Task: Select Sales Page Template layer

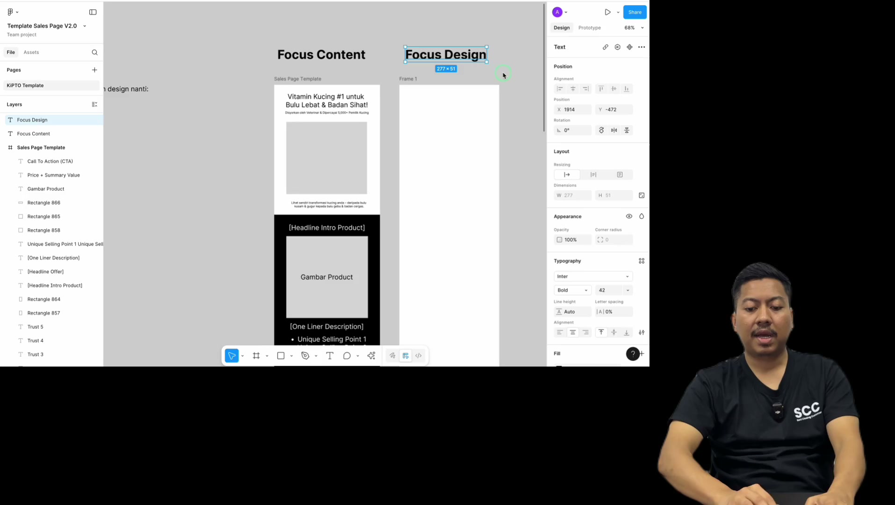Action: [x=41, y=148]
